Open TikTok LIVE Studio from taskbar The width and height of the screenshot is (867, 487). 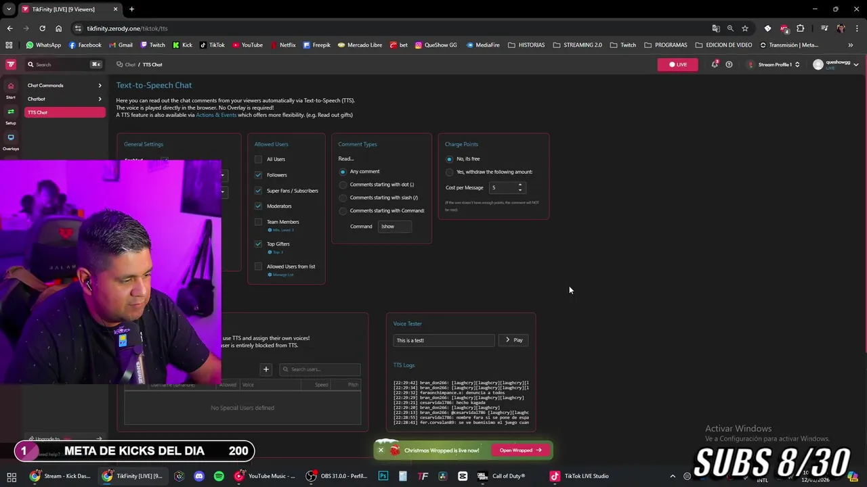(580, 476)
